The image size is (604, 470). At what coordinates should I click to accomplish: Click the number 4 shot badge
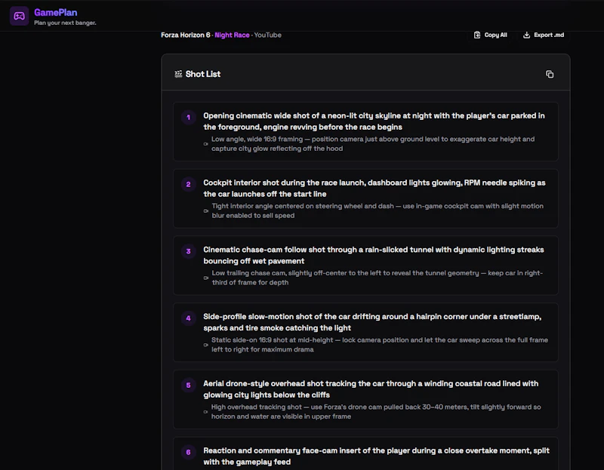188,318
